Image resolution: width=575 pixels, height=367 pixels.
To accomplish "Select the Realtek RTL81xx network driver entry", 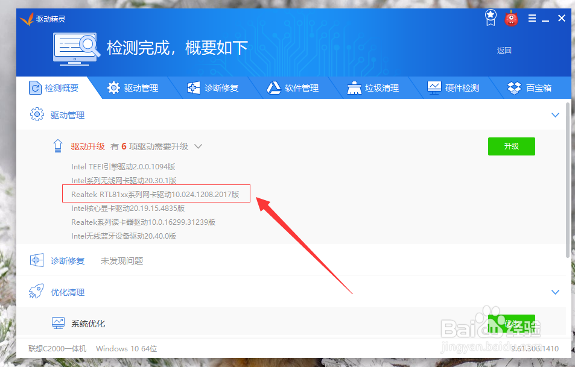I will (156, 193).
